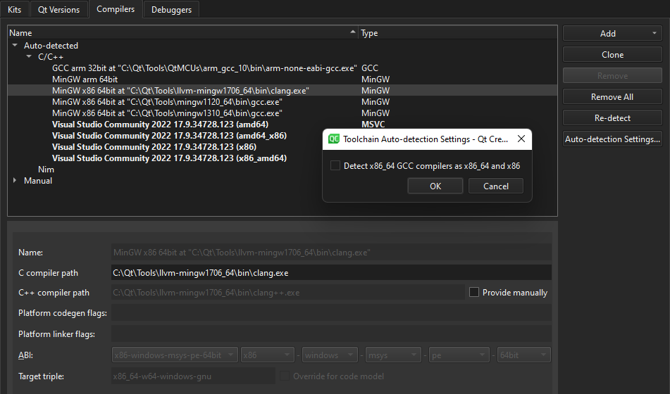Expand the Manual tree node
This screenshot has width=670, height=394.
coord(15,181)
